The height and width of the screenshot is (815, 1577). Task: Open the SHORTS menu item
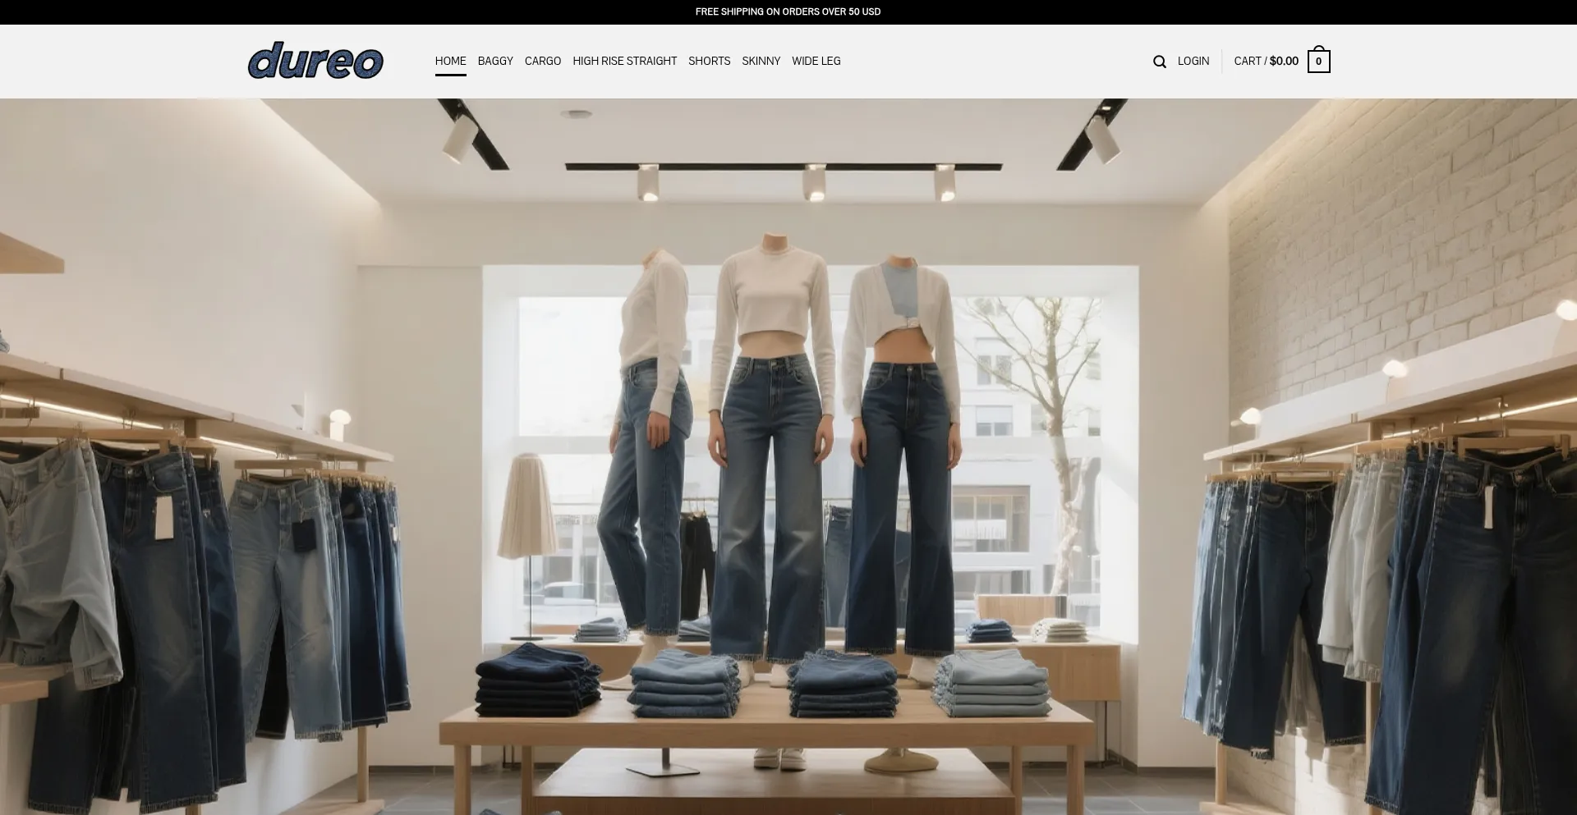(x=709, y=61)
